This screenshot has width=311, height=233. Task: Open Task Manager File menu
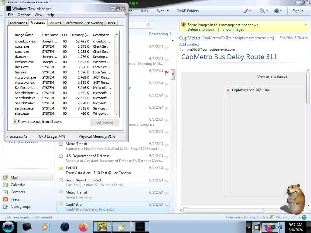[11, 15]
